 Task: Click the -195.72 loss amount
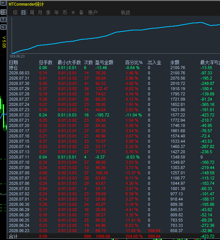(102, 115)
